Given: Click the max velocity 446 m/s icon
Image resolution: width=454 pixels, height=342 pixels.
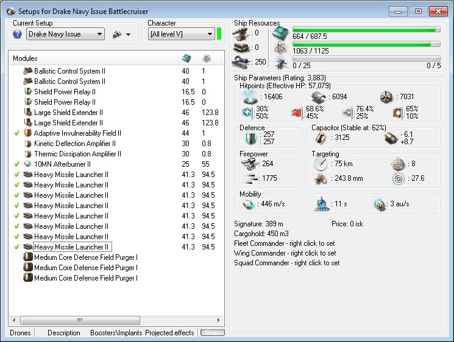Looking at the screenshot, I should (249, 204).
